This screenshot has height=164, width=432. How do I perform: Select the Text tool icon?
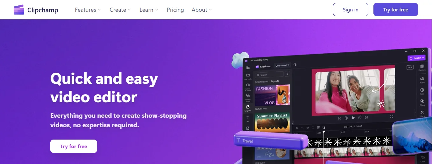248,118
